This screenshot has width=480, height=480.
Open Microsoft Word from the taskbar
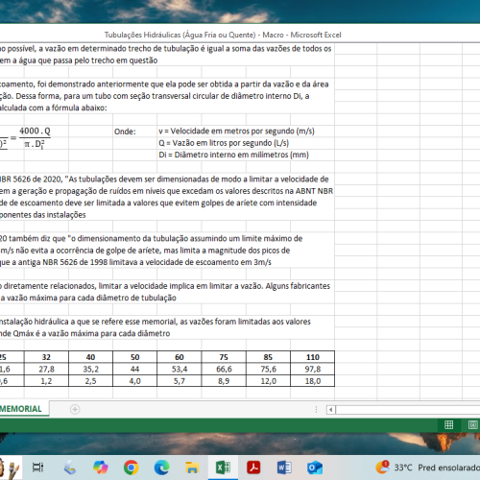tap(284, 468)
